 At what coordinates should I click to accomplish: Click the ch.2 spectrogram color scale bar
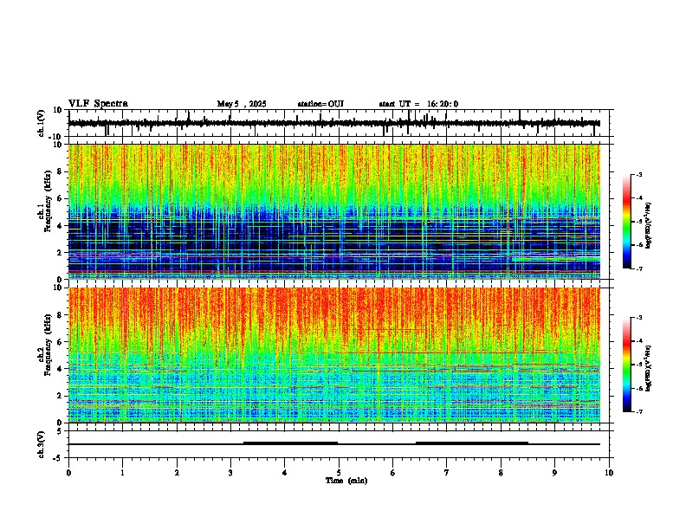[x=626, y=365]
